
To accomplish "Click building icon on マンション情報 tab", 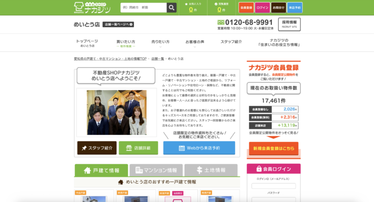I will (139, 170).
